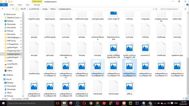Screen dimensions: 189x106
Task: Click Local Disk (E:) in address path
Action: pyautogui.click(x=34, y=9)
